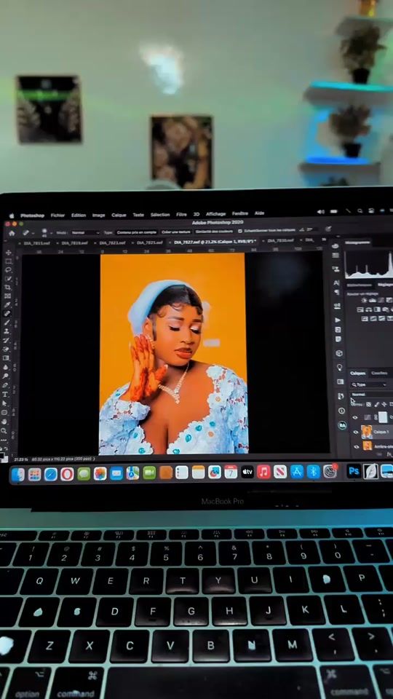Hide the top adjustment layer with mask
Image resolution: width=393 pixels, height=699 pixels.
[355, 417]
